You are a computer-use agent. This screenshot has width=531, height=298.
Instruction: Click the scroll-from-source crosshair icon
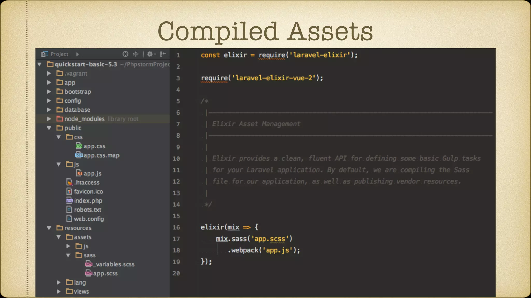(x=125, y=54)
